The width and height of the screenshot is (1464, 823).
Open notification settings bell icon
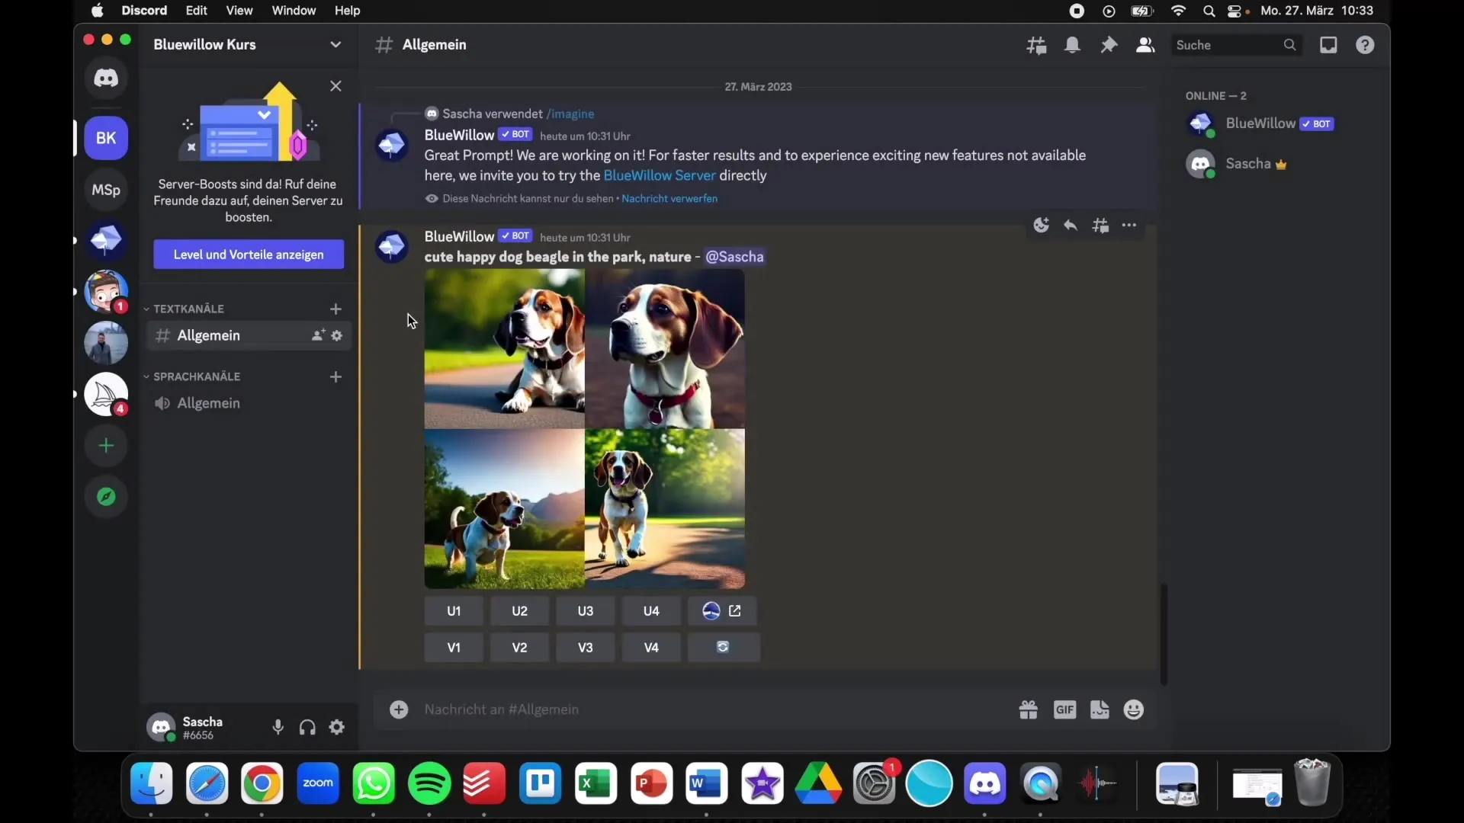[1073, 45]
